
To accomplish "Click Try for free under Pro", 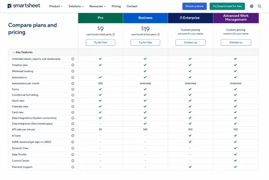I will click(100, 42).
